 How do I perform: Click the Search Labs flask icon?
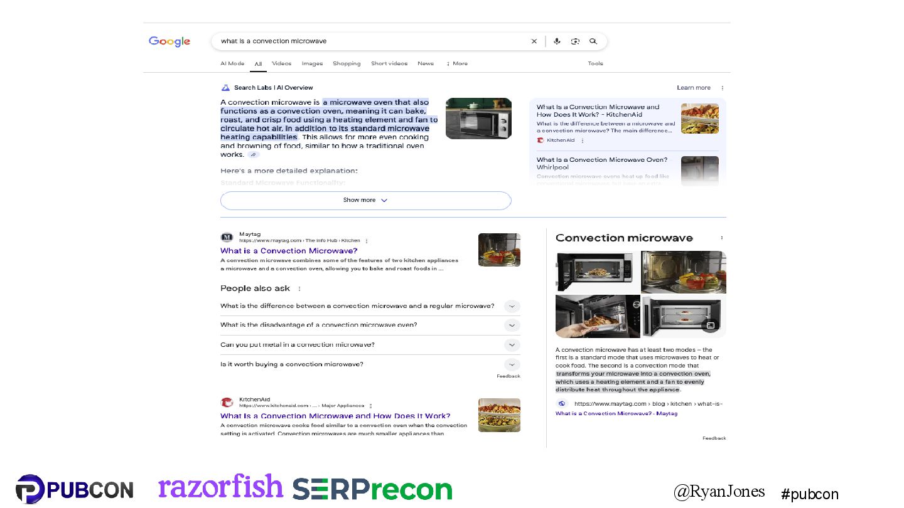point(225,88)
